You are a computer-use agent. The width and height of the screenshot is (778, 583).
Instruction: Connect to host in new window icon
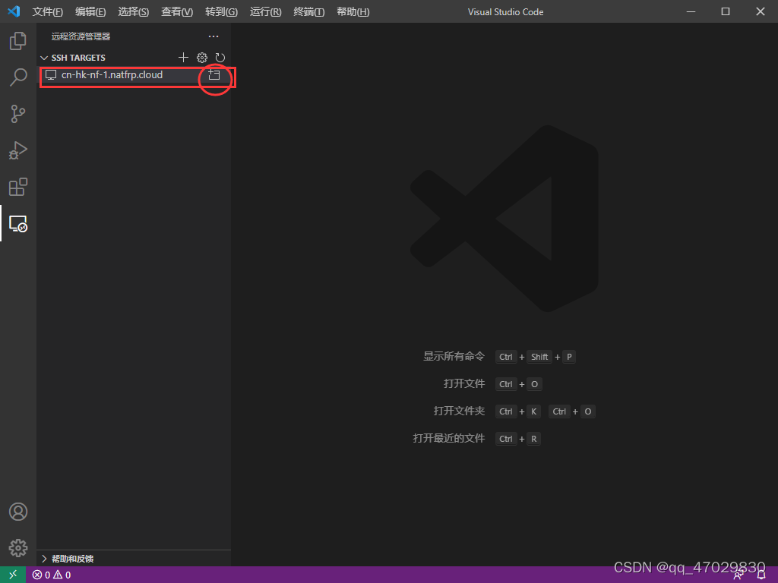(213, 75)
